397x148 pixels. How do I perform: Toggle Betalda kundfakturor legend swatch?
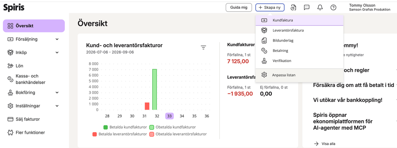point(106,127)
